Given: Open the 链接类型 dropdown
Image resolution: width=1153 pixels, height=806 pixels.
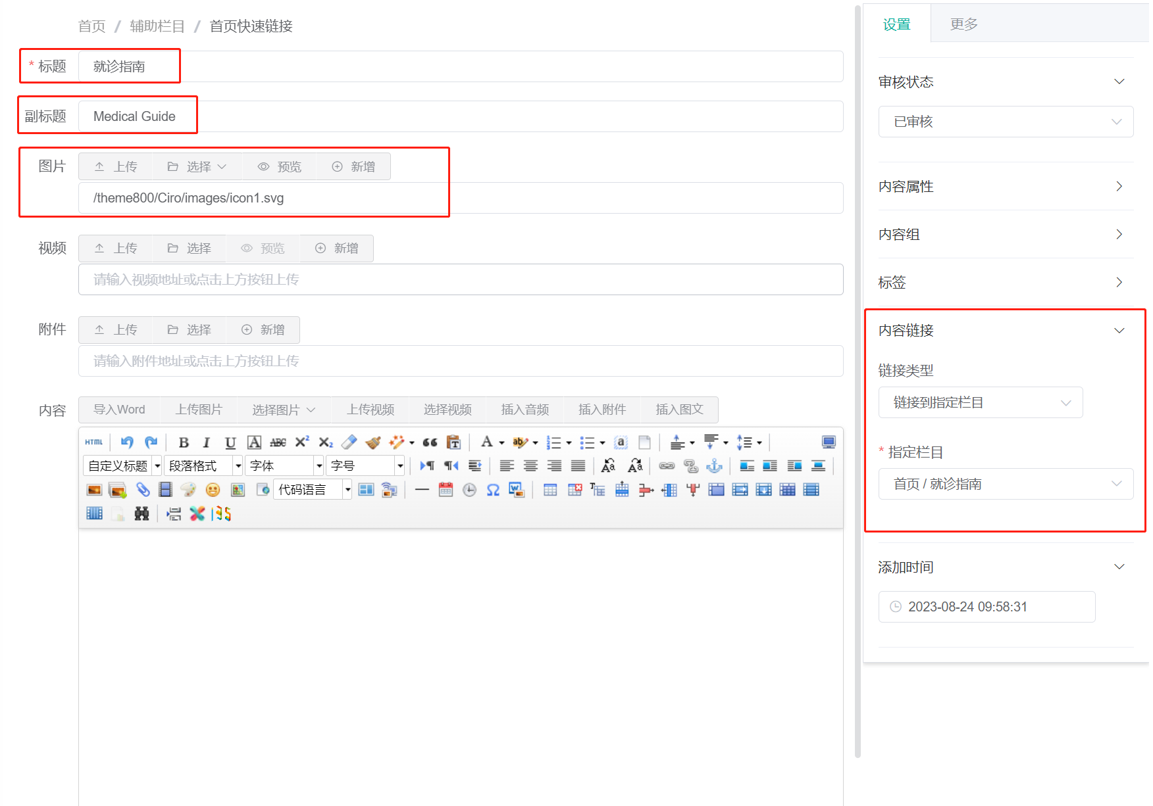Looking at the screenshot, I should [x=980, y=402].
